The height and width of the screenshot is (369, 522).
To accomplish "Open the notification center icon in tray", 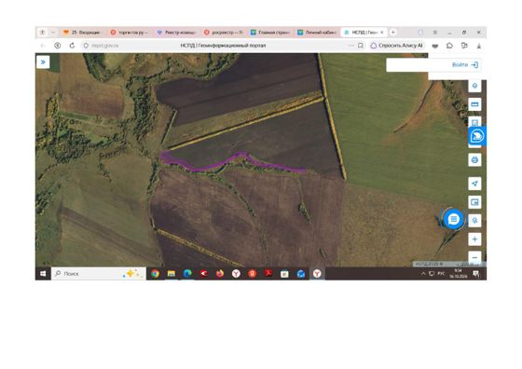I will point(476,274).
